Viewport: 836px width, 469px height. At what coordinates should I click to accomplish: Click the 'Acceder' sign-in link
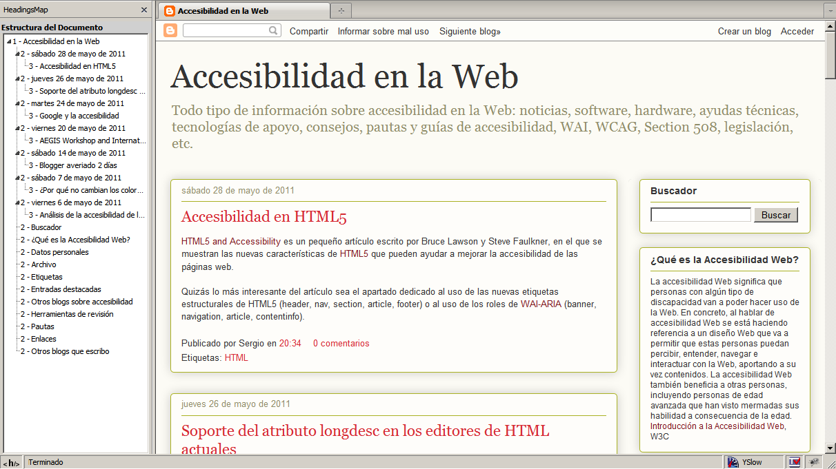pos(797,30)
